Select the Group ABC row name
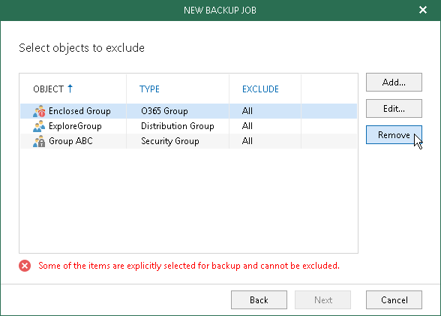Viewport: 441px width, 316px height. click(70, 141)
